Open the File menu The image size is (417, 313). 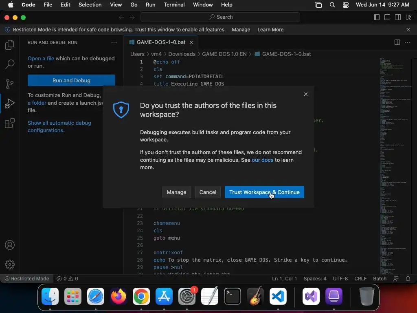click(48, 5)
